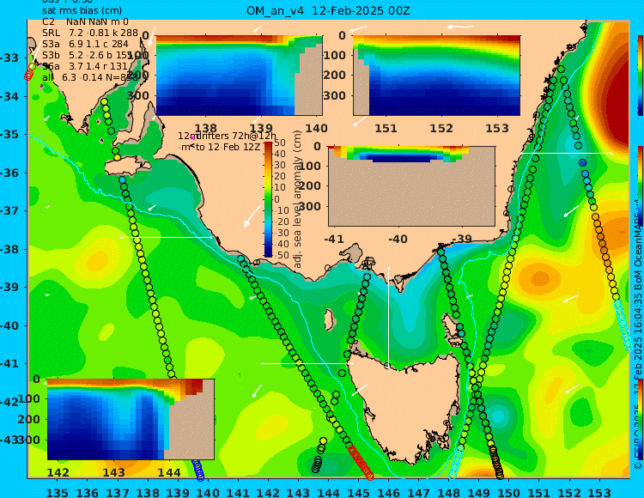644x498 pixels.
Task: Click the -40 latitude label under the Bass Strait inset
Action: (x=397, y=239)
